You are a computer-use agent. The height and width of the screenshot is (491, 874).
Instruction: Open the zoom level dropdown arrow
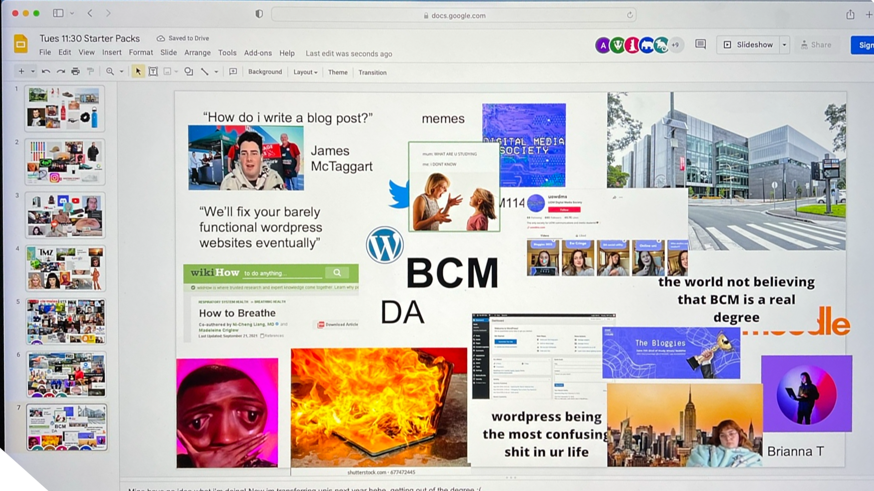tap(122, 72)
